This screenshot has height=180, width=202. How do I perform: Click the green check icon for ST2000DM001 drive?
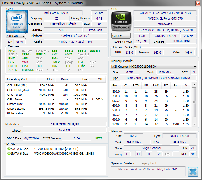(x=9, y=149)
